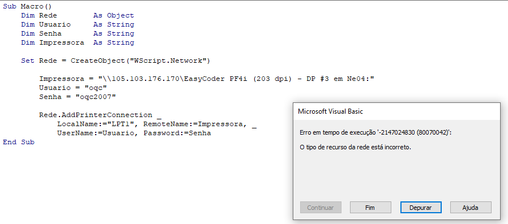Click the Dim Rede As Object line
508x224 pixels.
click(x=78, y=15)
